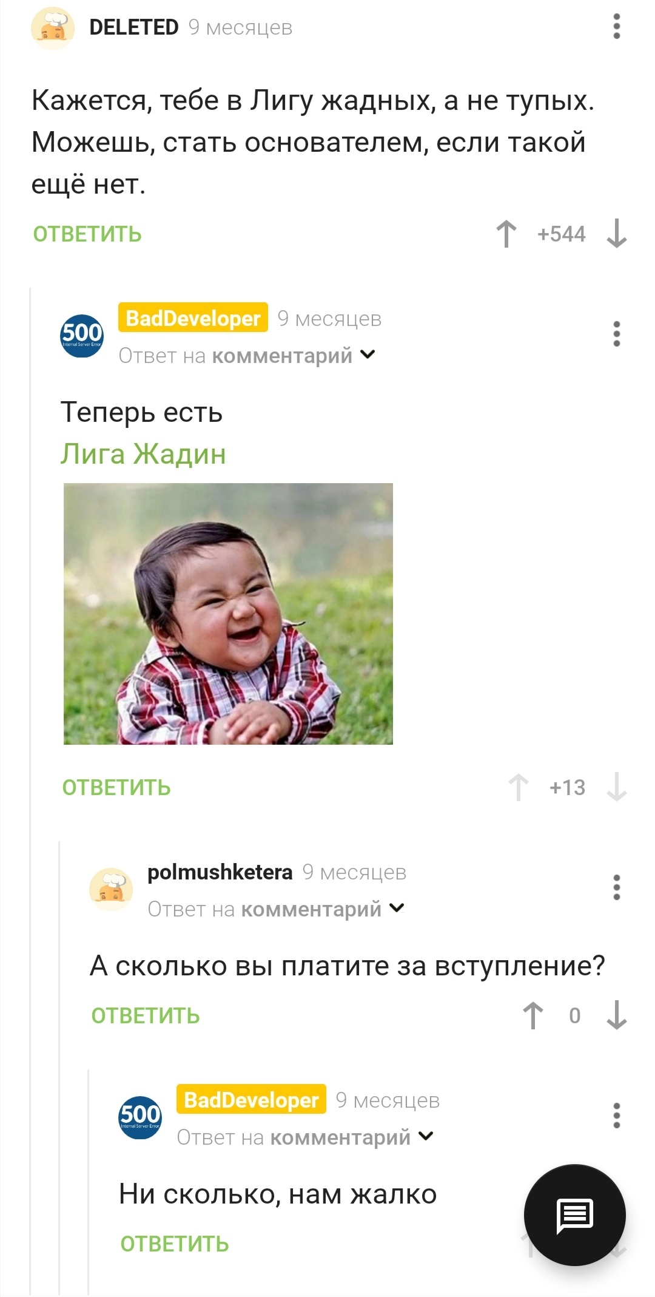
Task: Open options menu on last BadDeveloper reply
Action: point(616,1116)
